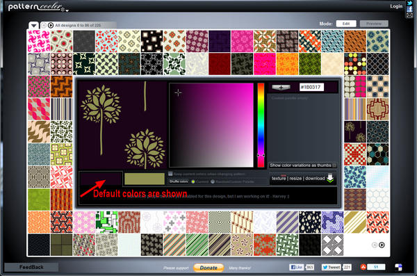Open the Facebook share icon at top right
417x276 pixels.
(x=409, y=9)
